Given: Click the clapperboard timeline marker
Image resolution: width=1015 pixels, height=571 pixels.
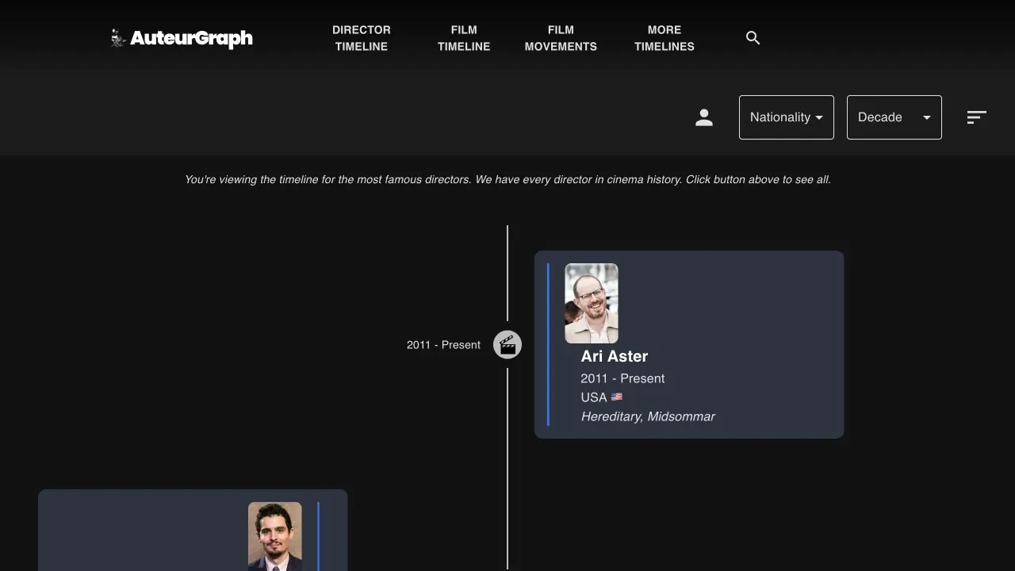Looking at the screenshot, I should point(507,345).
